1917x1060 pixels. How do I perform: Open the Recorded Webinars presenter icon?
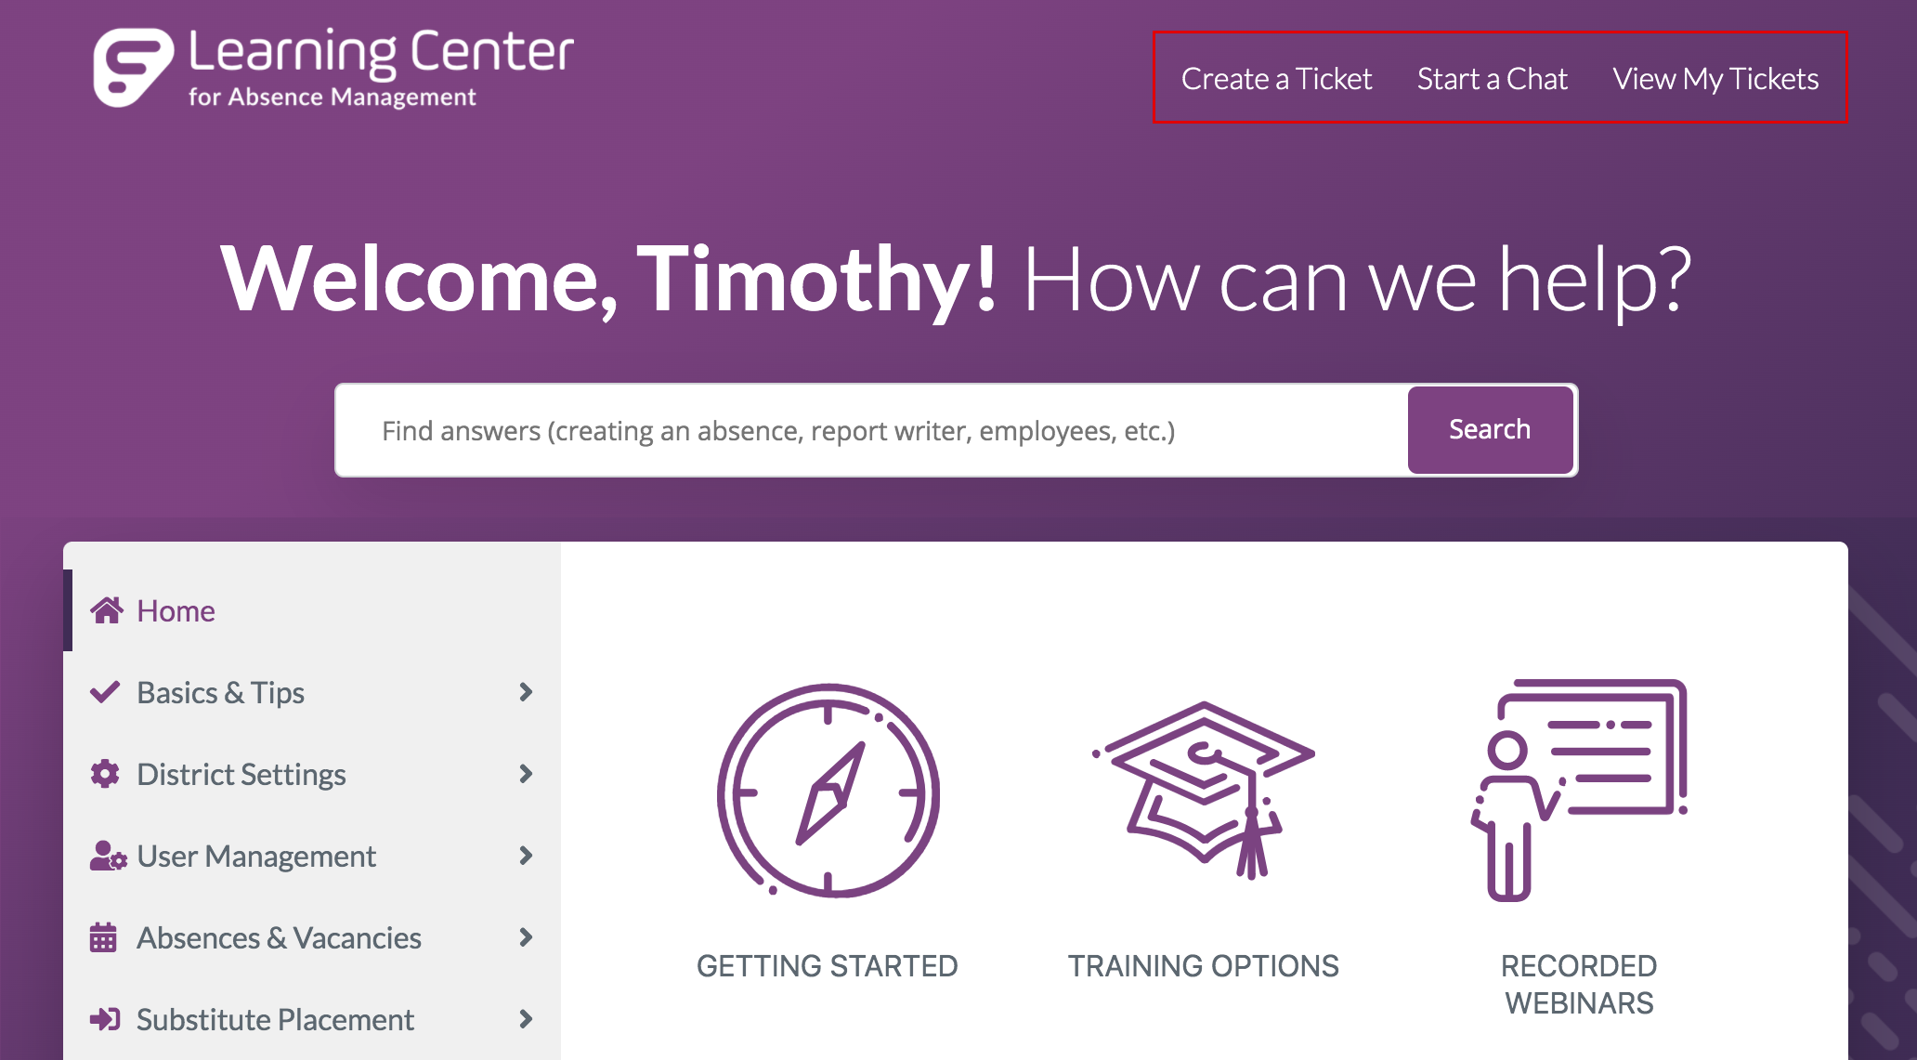click(x=1579, y=791)
